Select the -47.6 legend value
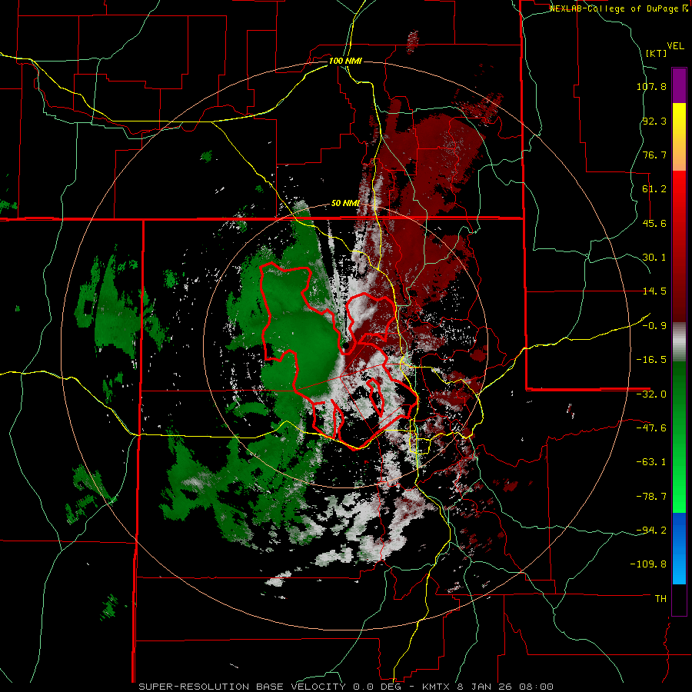This screenshot has width=692, height=692. 651,428
